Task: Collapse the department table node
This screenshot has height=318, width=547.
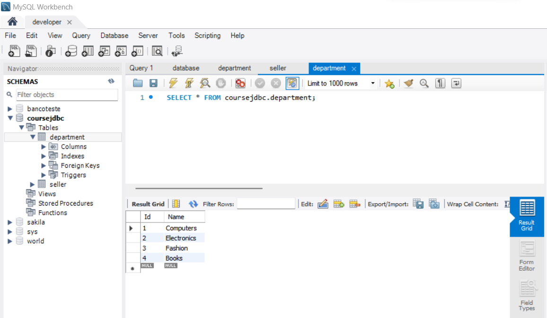Action: tap(33, 137)
